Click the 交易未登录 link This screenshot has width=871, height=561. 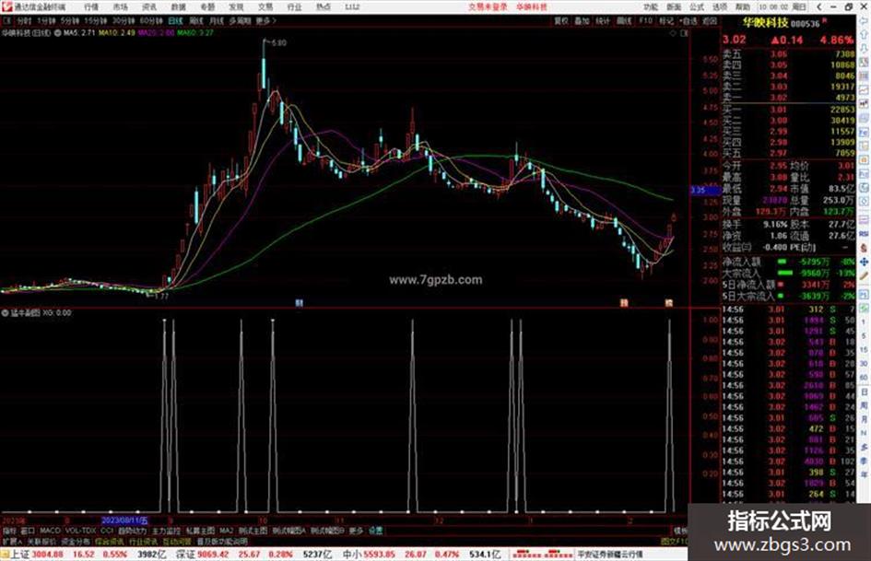[488, 6]
